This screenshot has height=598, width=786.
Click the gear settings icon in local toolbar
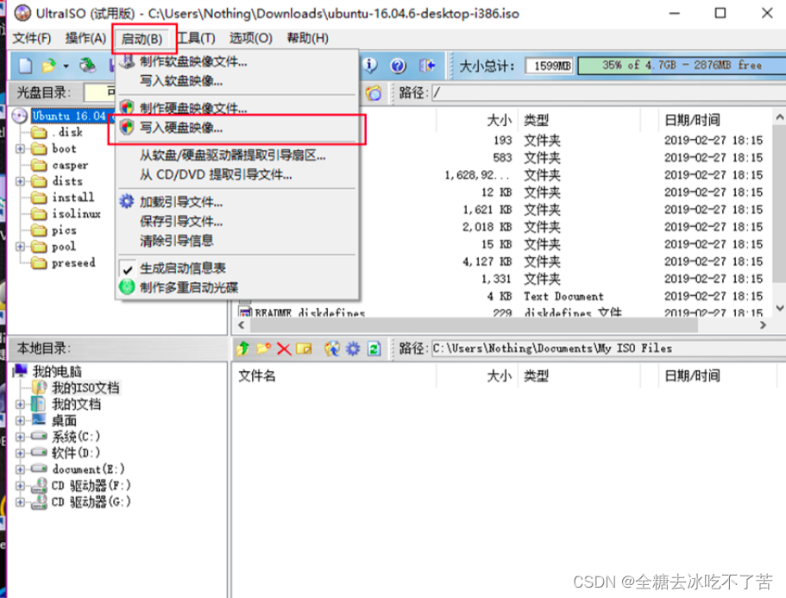coord(353,349)
